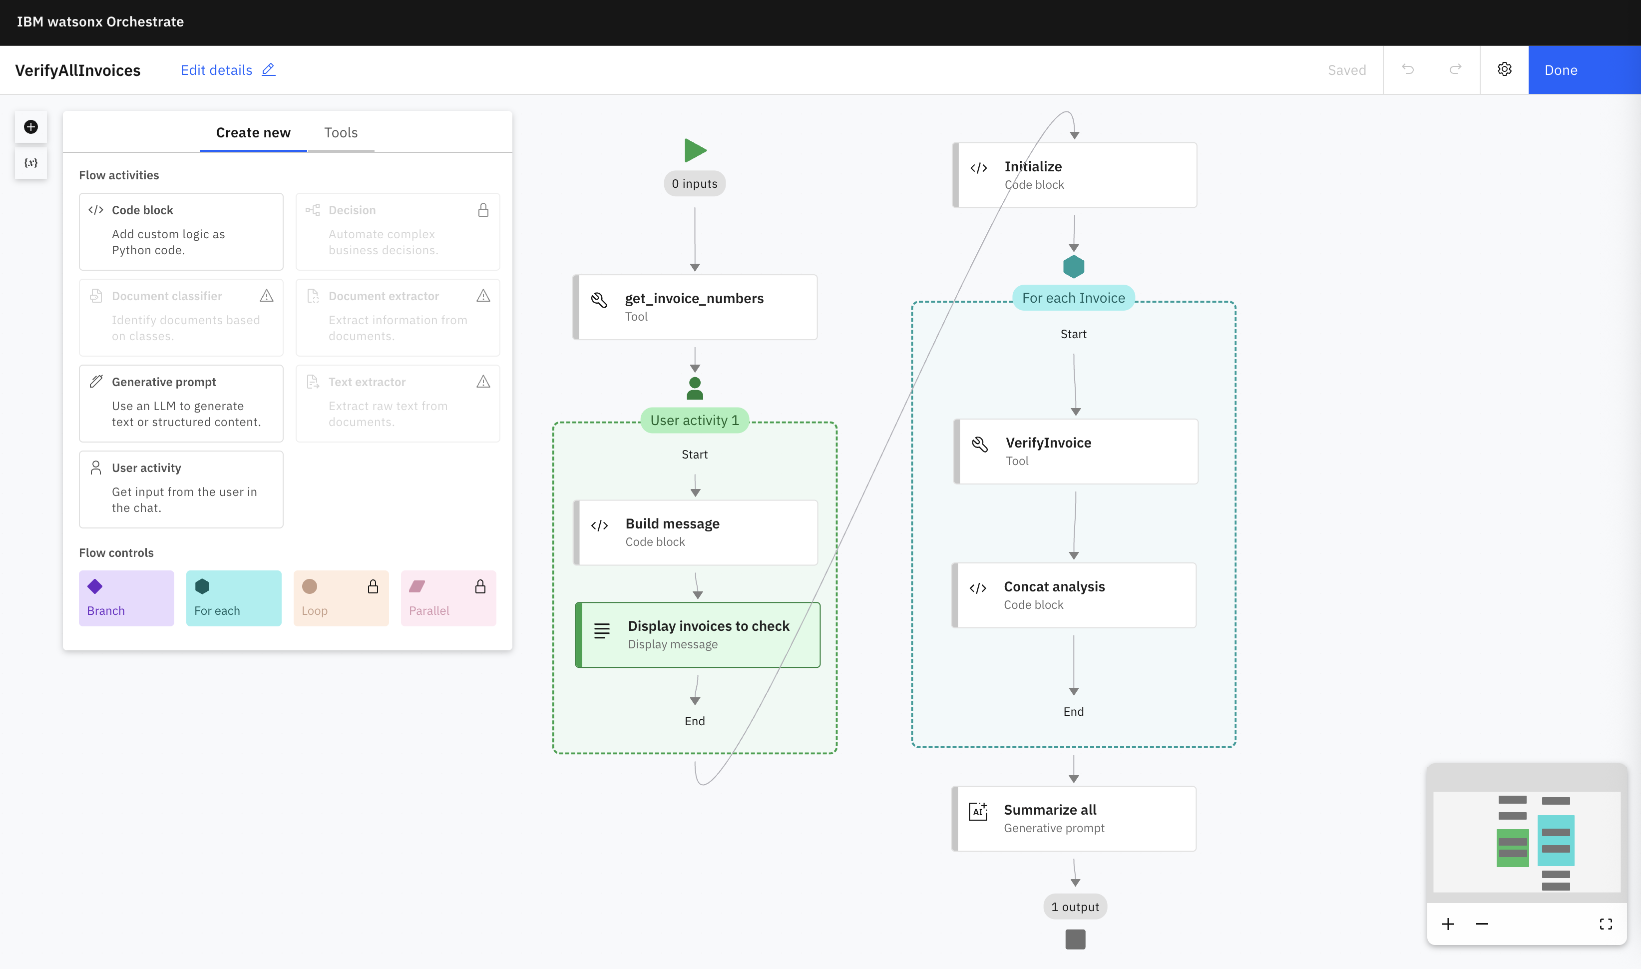The height and width of the screenshot is (969, 1641).
Task: Click the pencil icon beside Edit details
Action: point(268,69)
